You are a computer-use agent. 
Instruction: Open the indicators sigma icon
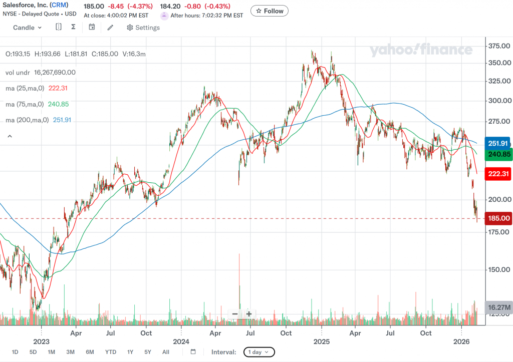tap(73, 27)
